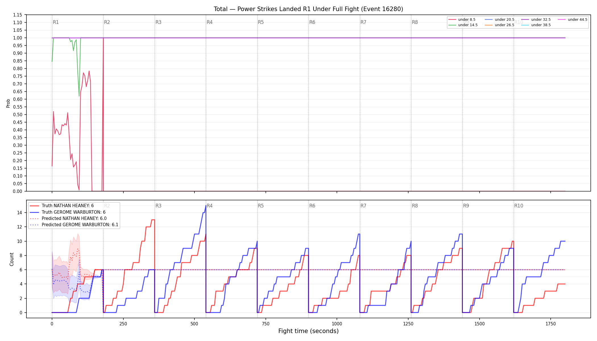Click 'Truth GEROME WARBURTON: 6' legend entry
597x341 pixels.
click(x=68, y=212)
